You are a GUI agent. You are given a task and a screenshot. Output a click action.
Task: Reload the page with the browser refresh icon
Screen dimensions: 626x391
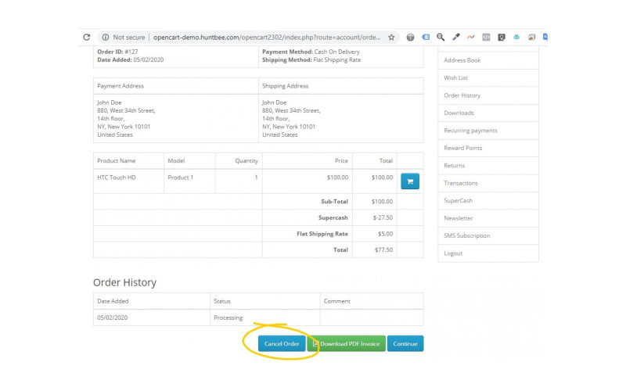click(x=86, y=37)
